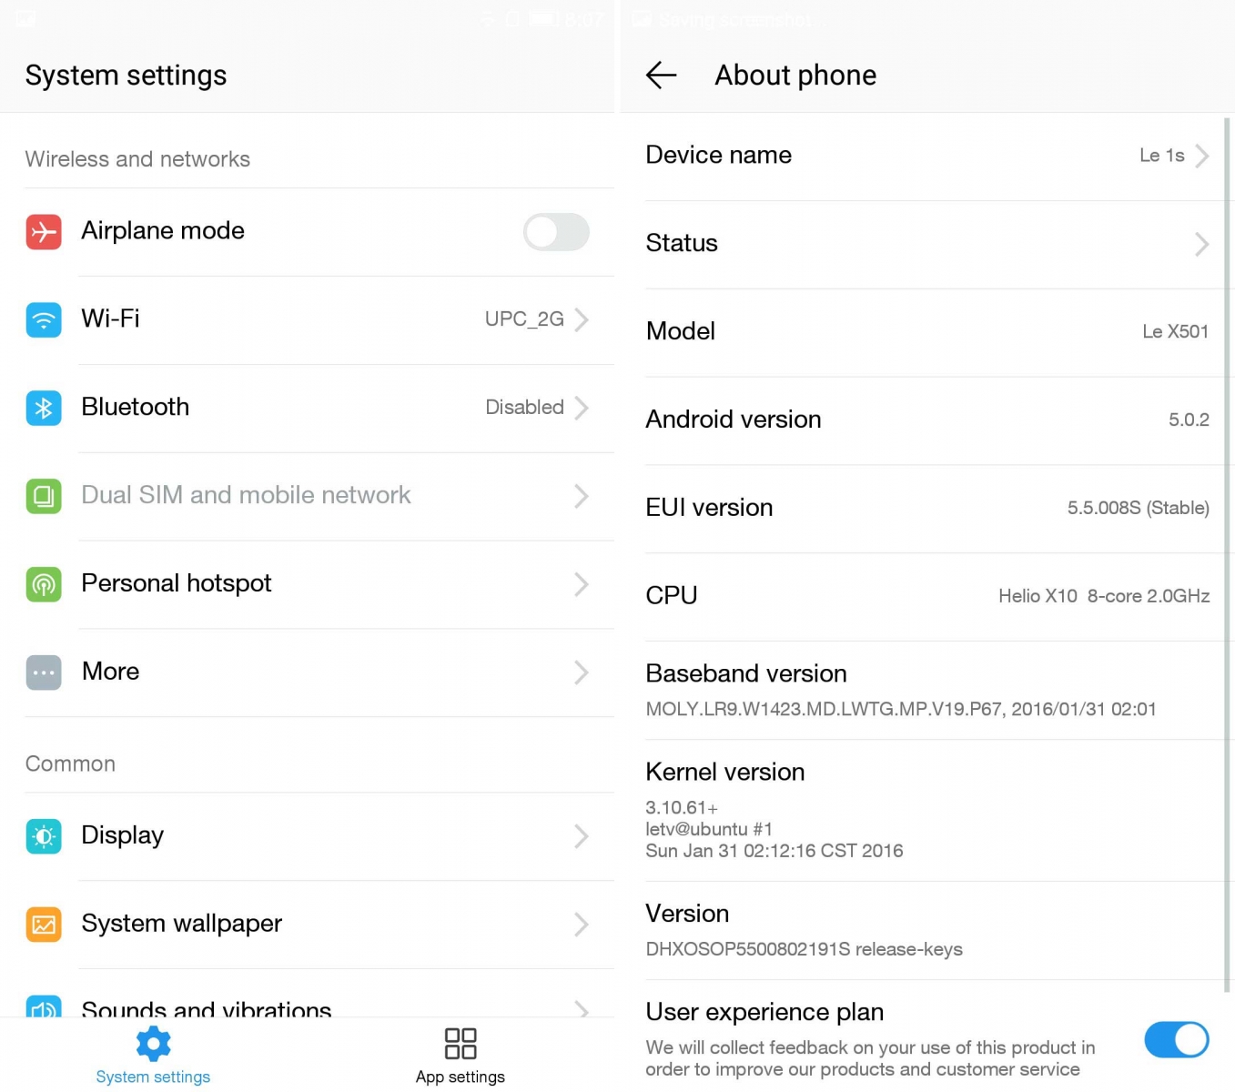
Task: Disable the User experience plan switch
Action: click(1177, 1039)
